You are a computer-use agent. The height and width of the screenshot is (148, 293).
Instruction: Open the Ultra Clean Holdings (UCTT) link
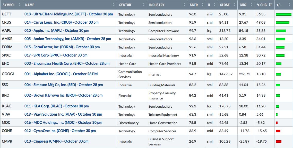(x=68, y=14)
